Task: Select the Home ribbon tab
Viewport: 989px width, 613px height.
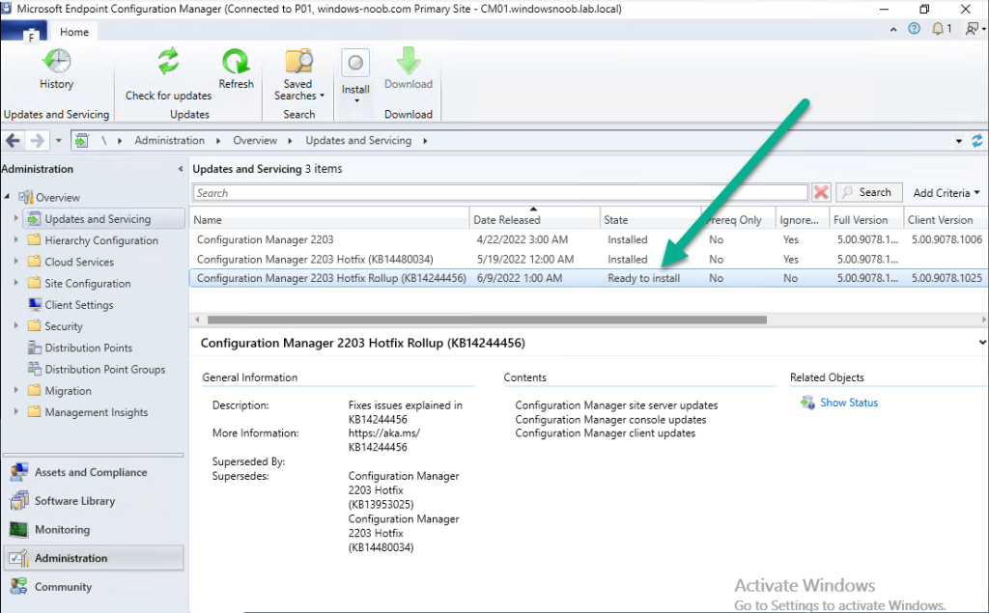Action: [74, 32]
